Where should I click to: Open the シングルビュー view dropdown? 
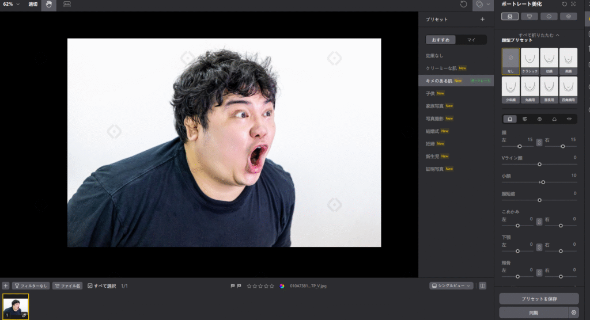(451, 285)
